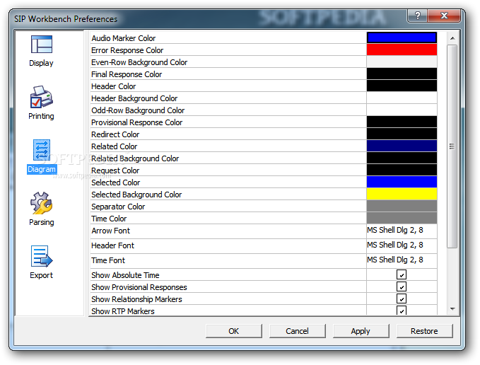Select the Header Font label
The height and width of the screenshot is (365, 480).
(112, 245)
